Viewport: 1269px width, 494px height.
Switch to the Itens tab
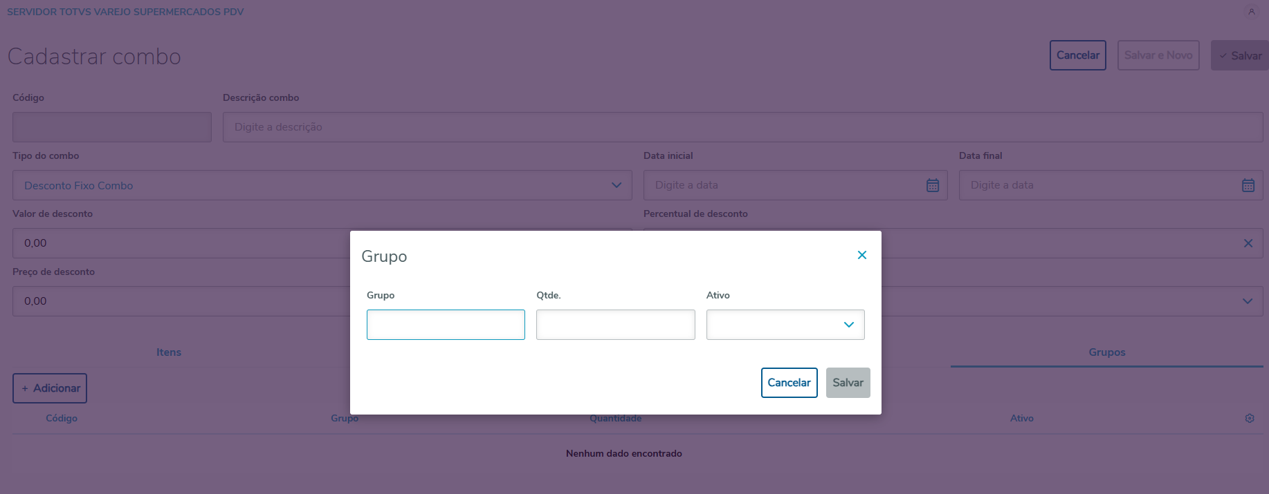[169, 352]
